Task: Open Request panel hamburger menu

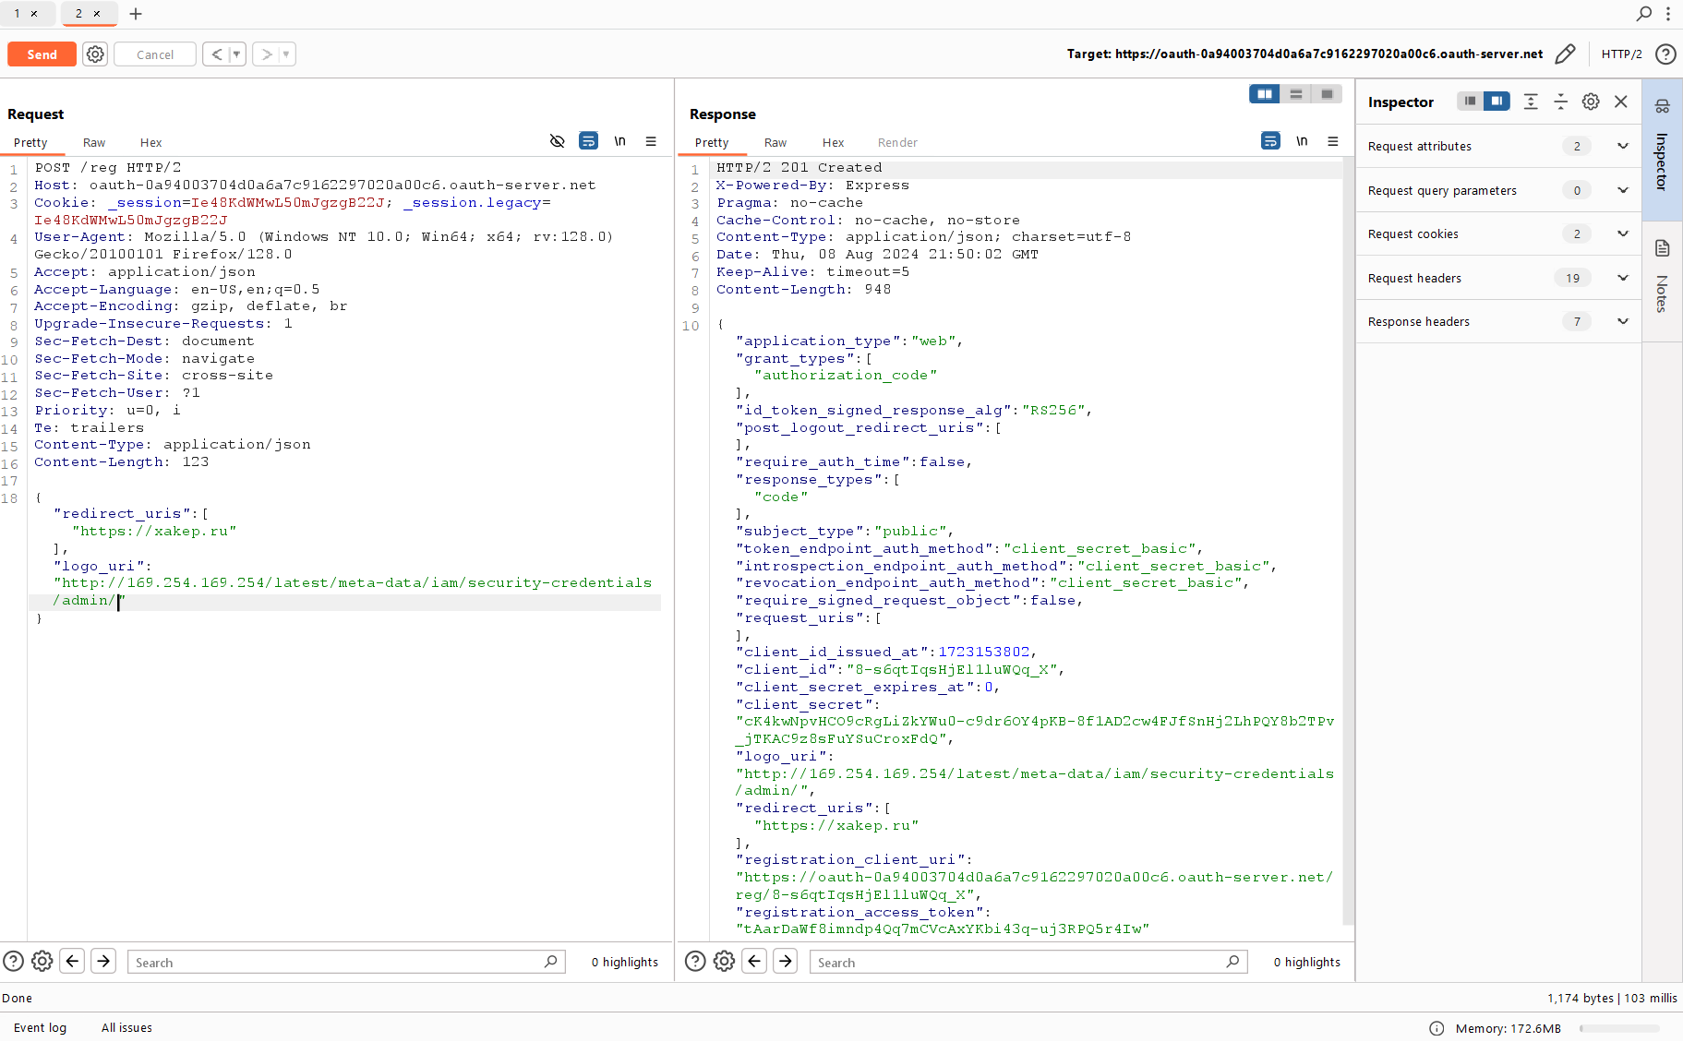Action: coord(651,141)
